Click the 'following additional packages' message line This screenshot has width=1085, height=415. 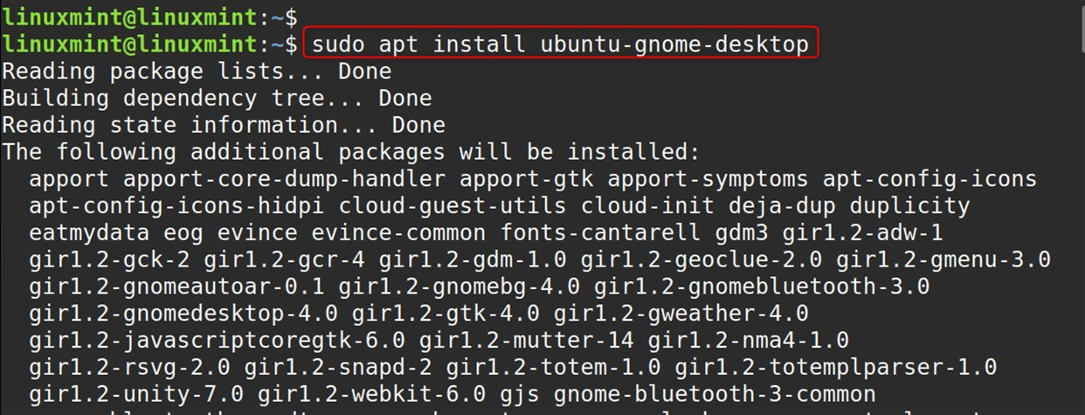coord(351,152)
